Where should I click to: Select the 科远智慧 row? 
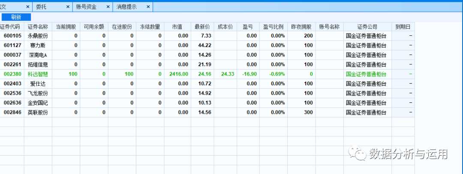(39, 74)
